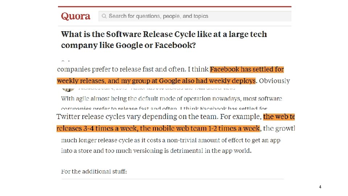Click highlighted line mentioning Google weekly deploys
This screenshot has height=196, width=348.
click(x=156, y=81)
